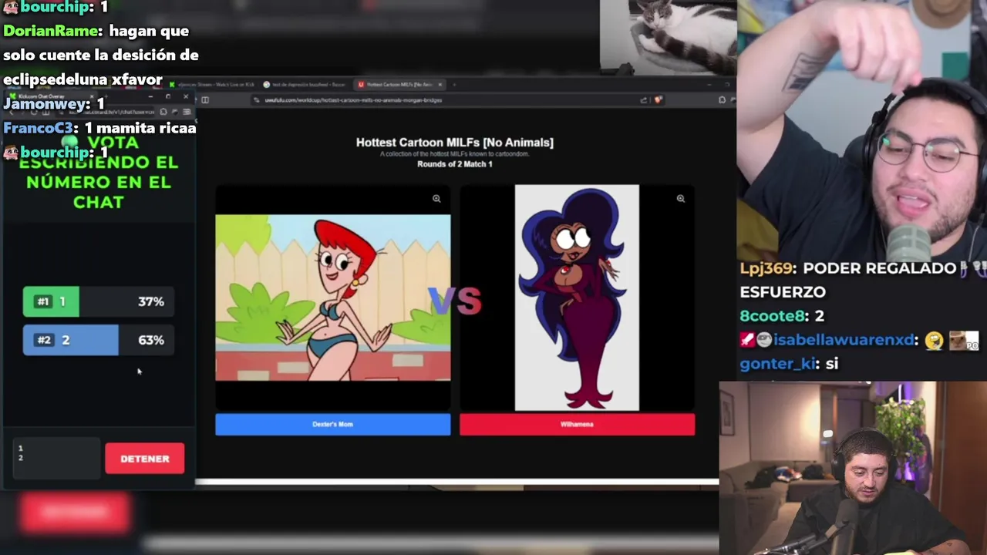This screenshot has width=987, height=555.
Task: Toggle the browser sidebar panel icon
Action: tap(205, 99)
